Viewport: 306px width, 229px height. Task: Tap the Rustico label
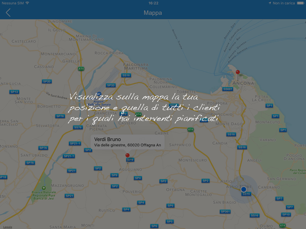pyautogui.click(x=107, y=210)
